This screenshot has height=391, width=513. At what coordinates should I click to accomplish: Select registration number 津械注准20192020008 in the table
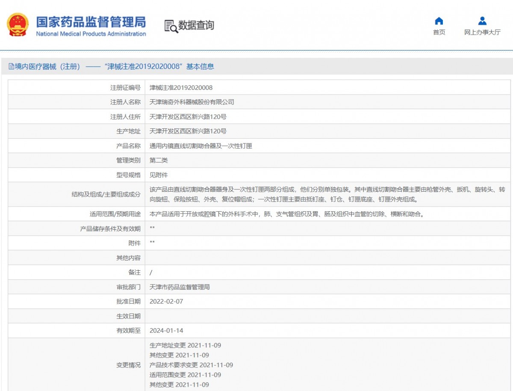(181, 88)
